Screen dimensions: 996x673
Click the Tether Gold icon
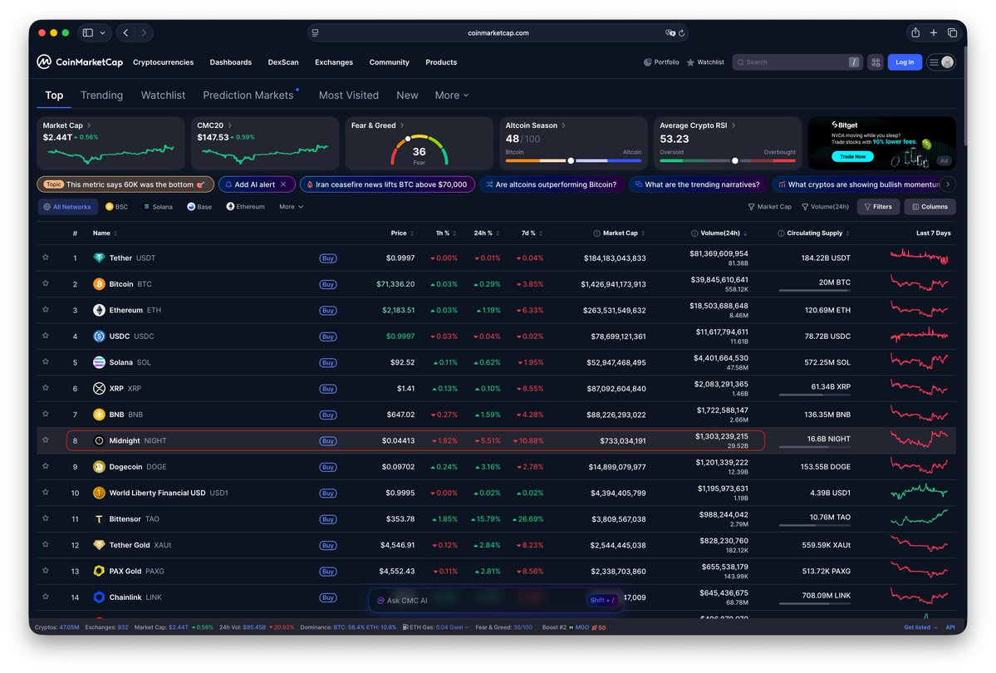(99, 544)
